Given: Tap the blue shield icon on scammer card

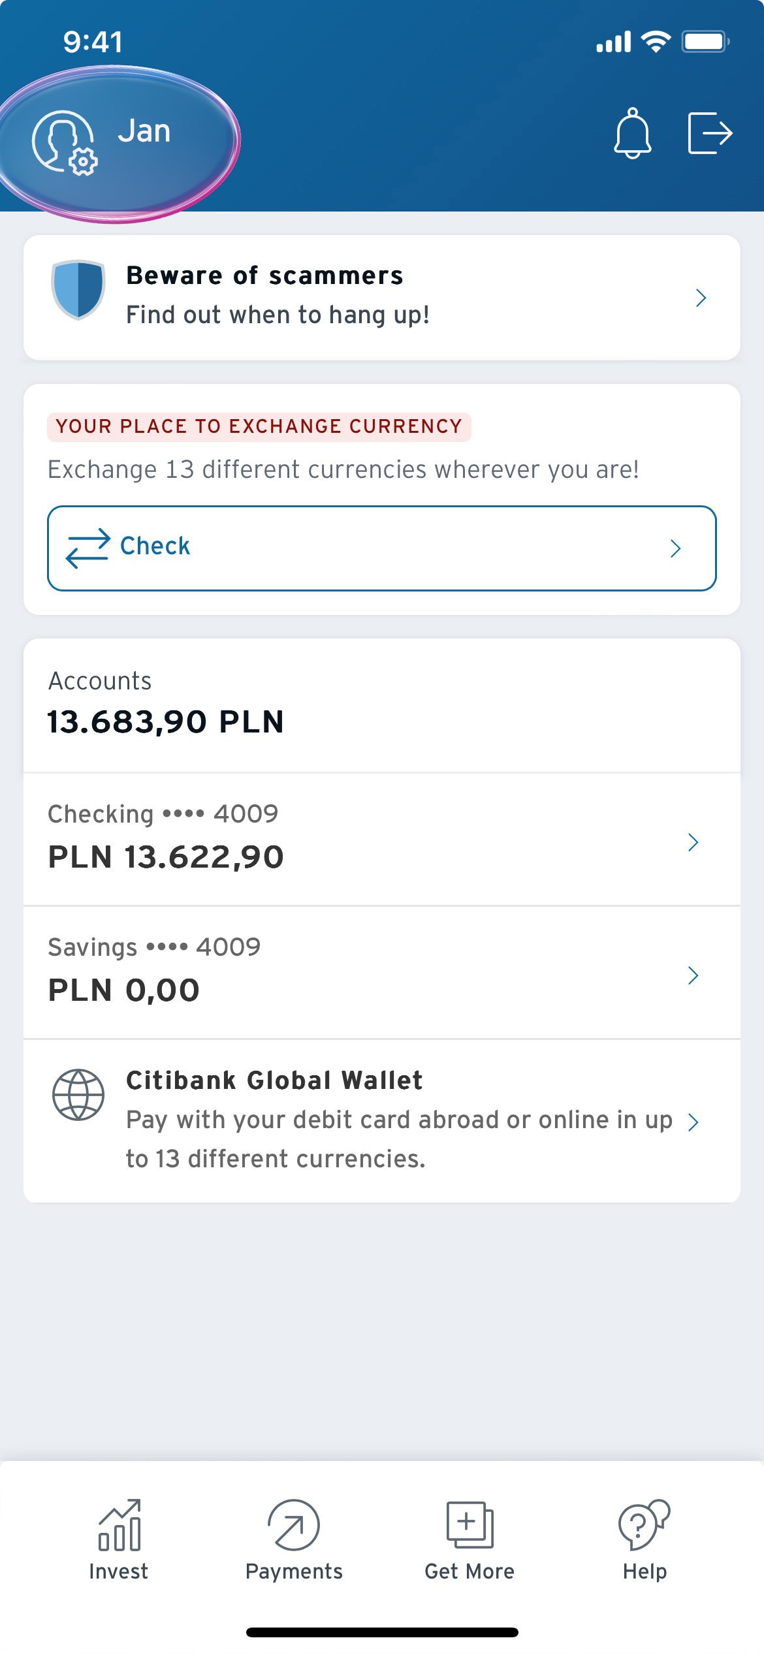Looking at the screenshot, I should click(78, 289).
